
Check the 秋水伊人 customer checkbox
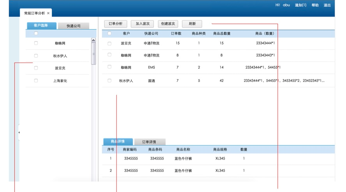point(36,56)
